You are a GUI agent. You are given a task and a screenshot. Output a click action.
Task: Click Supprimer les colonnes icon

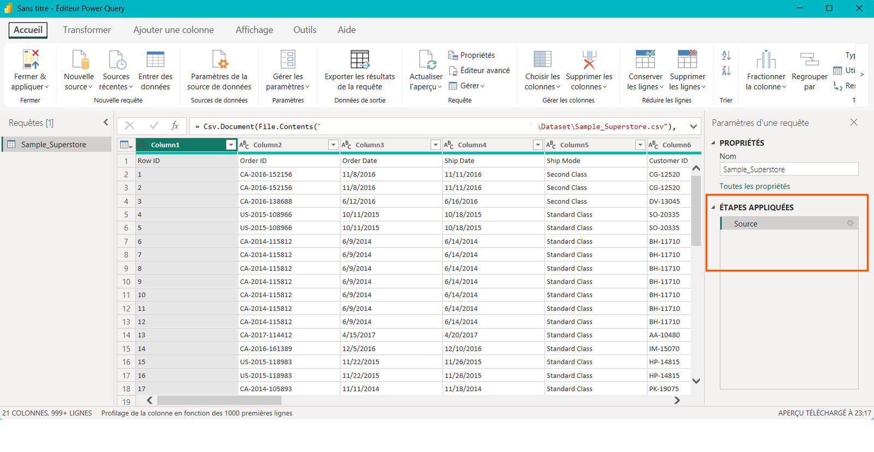[x=589, y=59]
